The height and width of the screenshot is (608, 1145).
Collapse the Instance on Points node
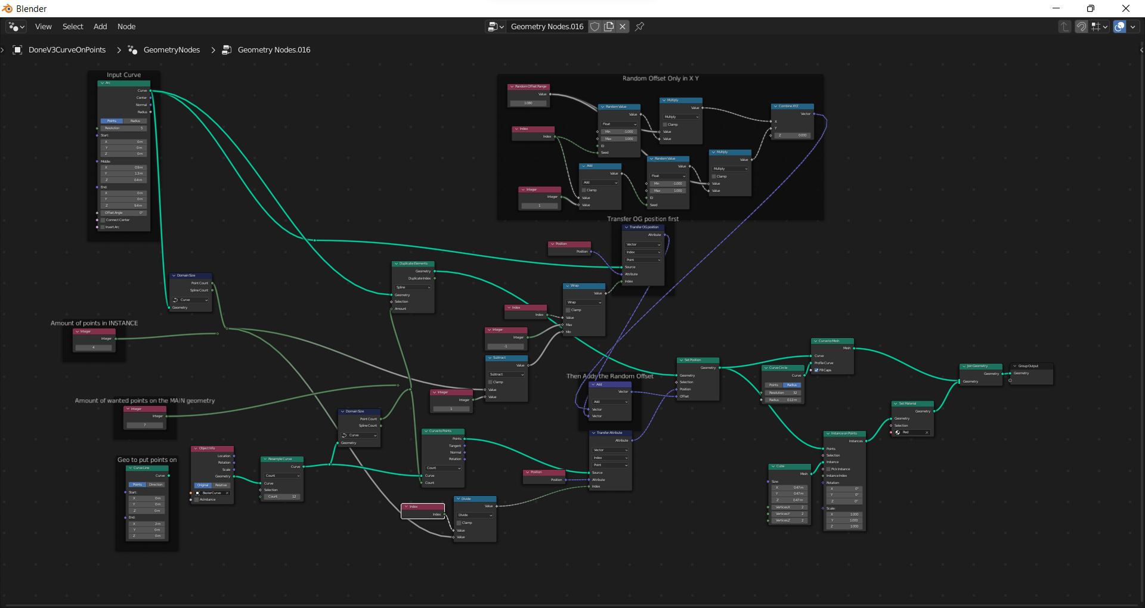click(x=828, y=433)
